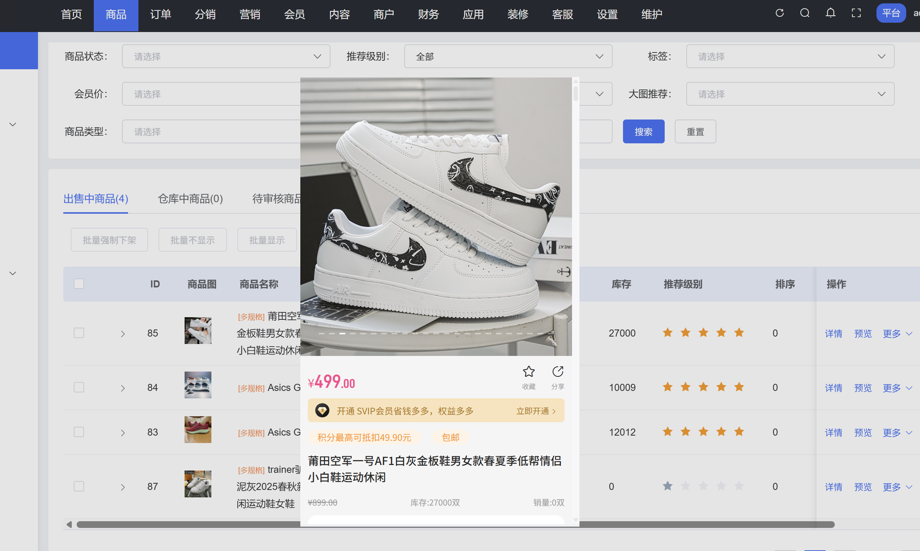Open 预览 for product 84
920x551 pixels.
pos(863,388)
